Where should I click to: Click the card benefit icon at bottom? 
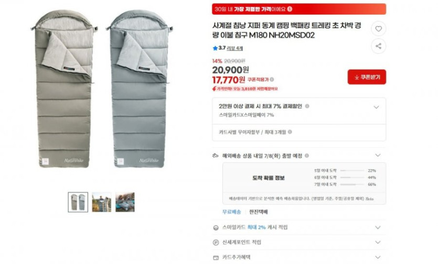(x=216, y=258)
